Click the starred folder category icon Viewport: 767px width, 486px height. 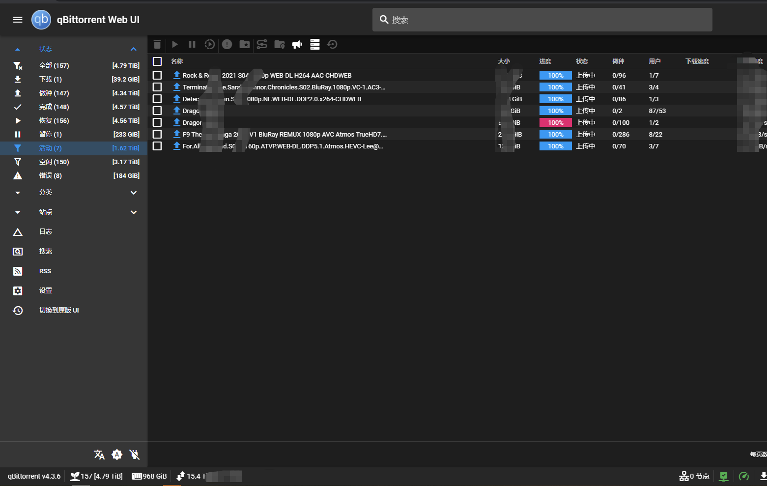point(245,44)
